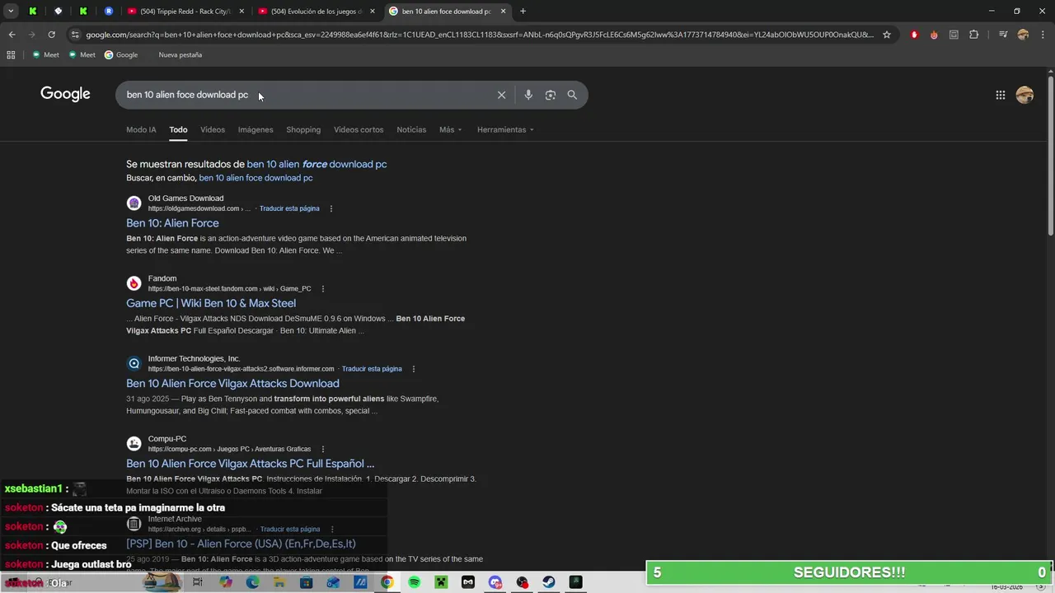Screen dimensions: 1055x593
Task: Go back to the previous page
Action: pos(12,35)
